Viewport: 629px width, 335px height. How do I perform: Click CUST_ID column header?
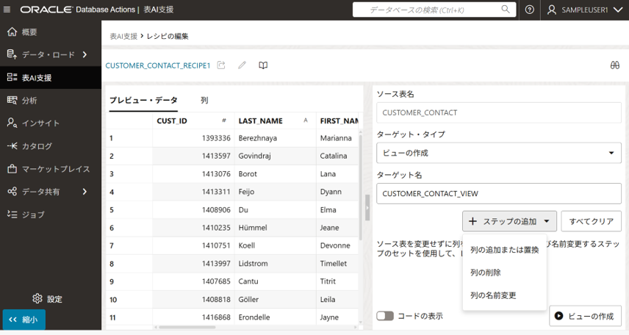pos(193,120)
